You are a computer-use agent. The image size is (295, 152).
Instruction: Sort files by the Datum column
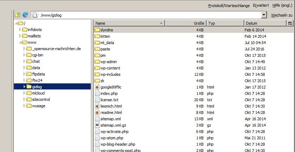pos(265,23)
